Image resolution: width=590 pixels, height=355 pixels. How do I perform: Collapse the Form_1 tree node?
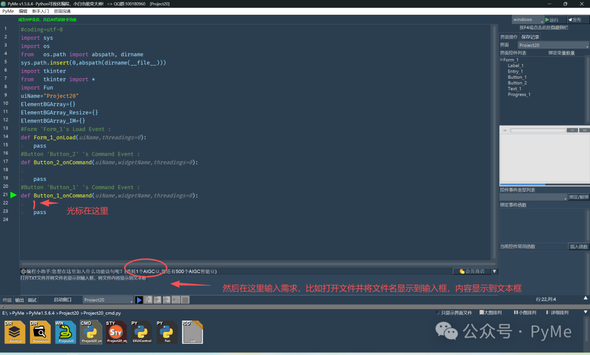click(501, 60)
